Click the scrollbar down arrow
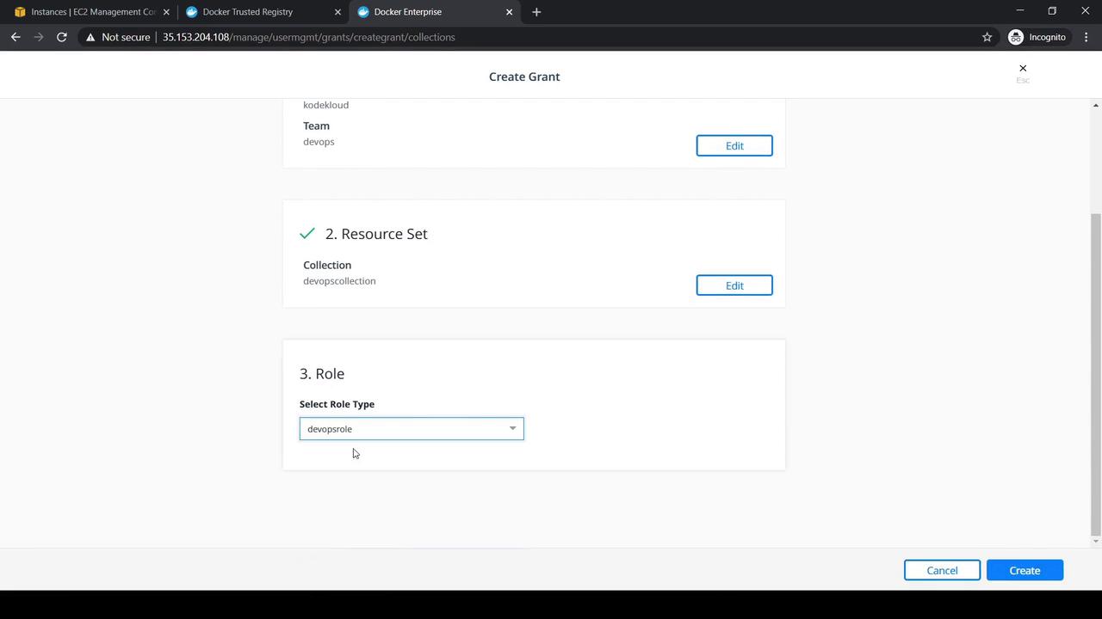 1095,541
